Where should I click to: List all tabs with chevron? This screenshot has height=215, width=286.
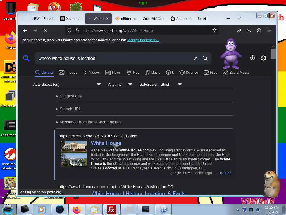click(x=239, y=18)
